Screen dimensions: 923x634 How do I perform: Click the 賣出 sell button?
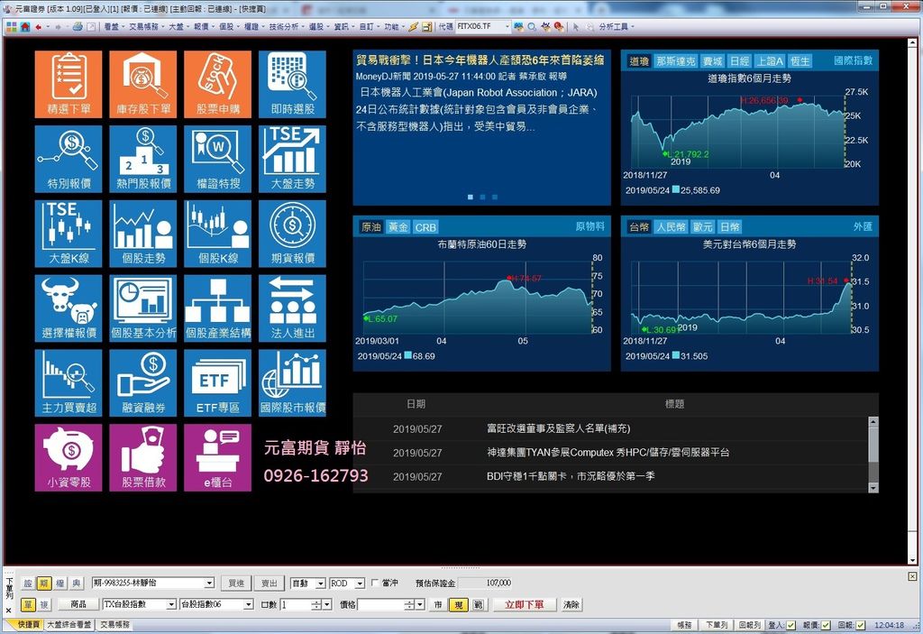pyautogui.click(x=269, y=583)
